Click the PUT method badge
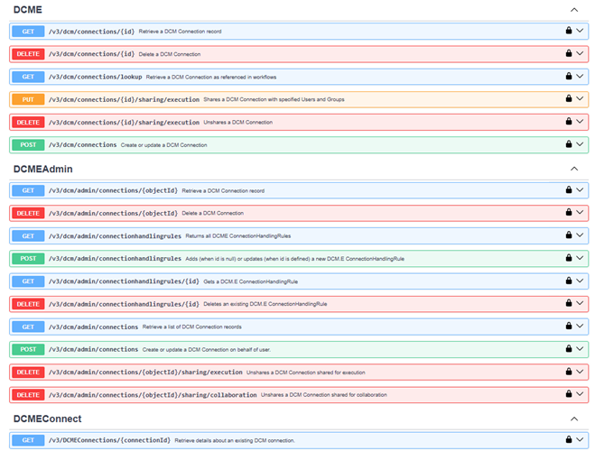 [x=28, y=99]
